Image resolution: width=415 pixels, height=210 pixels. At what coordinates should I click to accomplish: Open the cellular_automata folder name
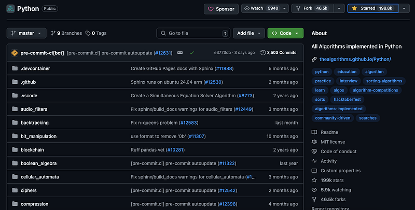(x=40, y=177)
